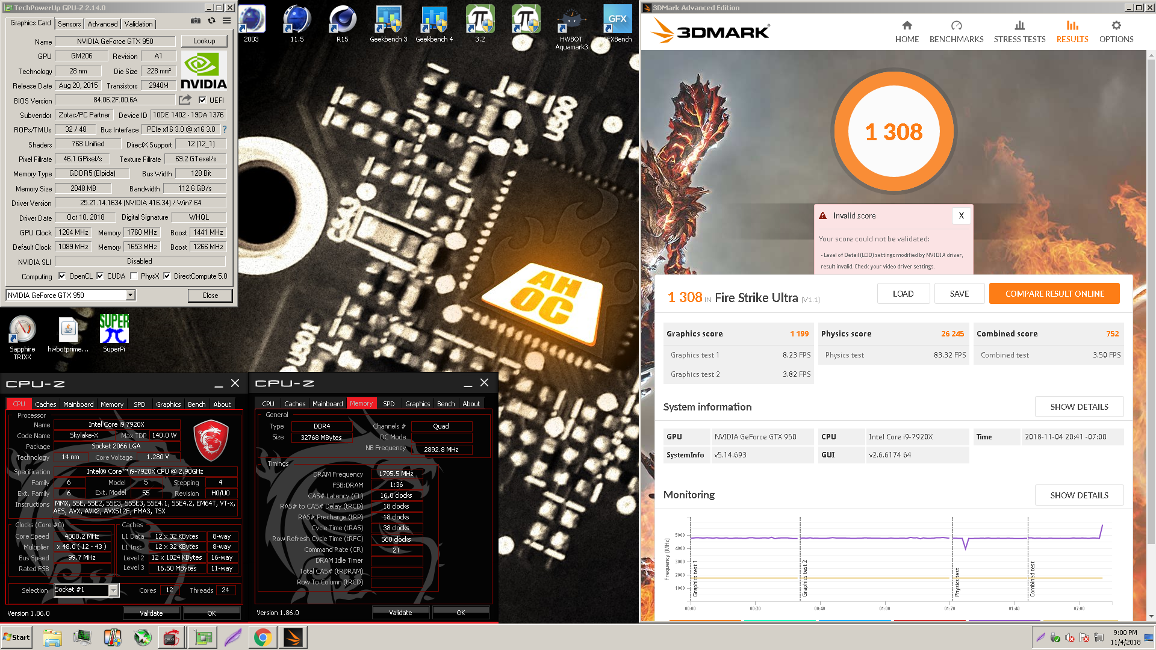Open the hwbotprime desktop file
This screenshot has height=650, width=1156.
tap(68, 334)
